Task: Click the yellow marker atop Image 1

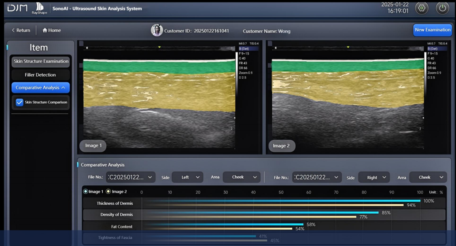Action: pos(159,47)
